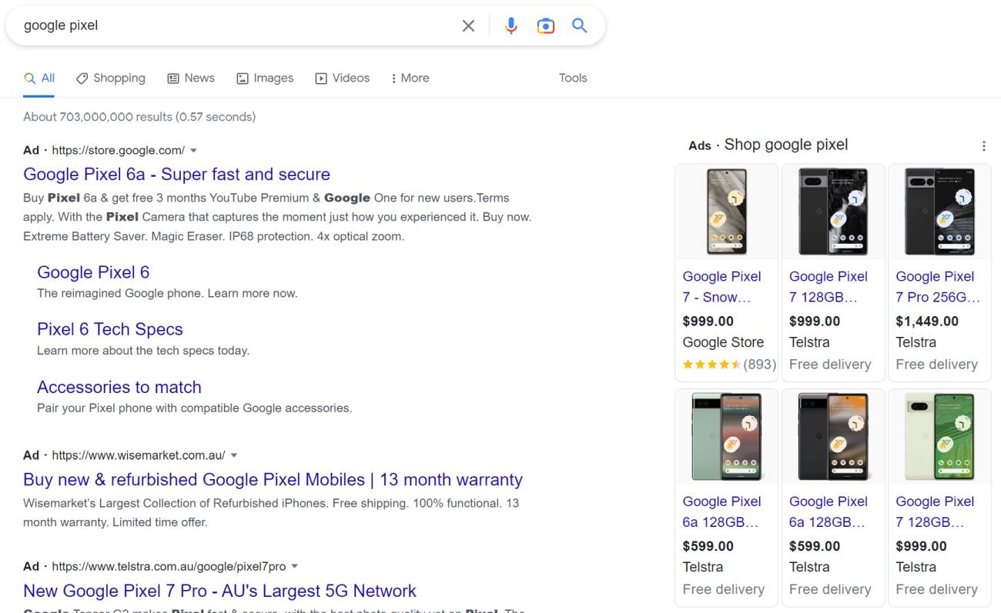Submit search with the magnifying glass icon

580,25
